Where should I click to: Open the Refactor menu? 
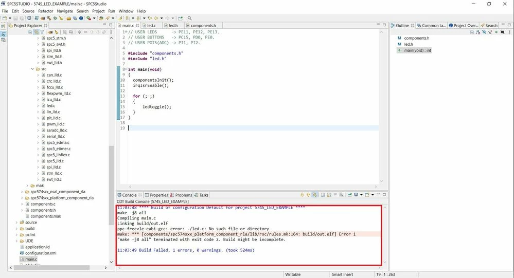coord(46,11)
